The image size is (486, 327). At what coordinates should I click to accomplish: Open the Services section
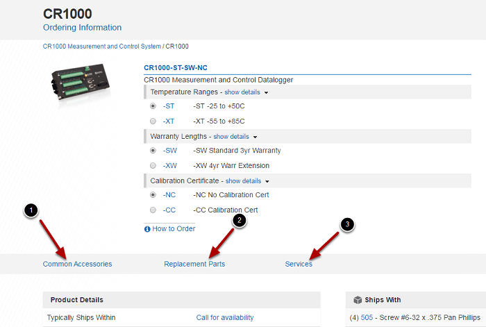(299, 264)
